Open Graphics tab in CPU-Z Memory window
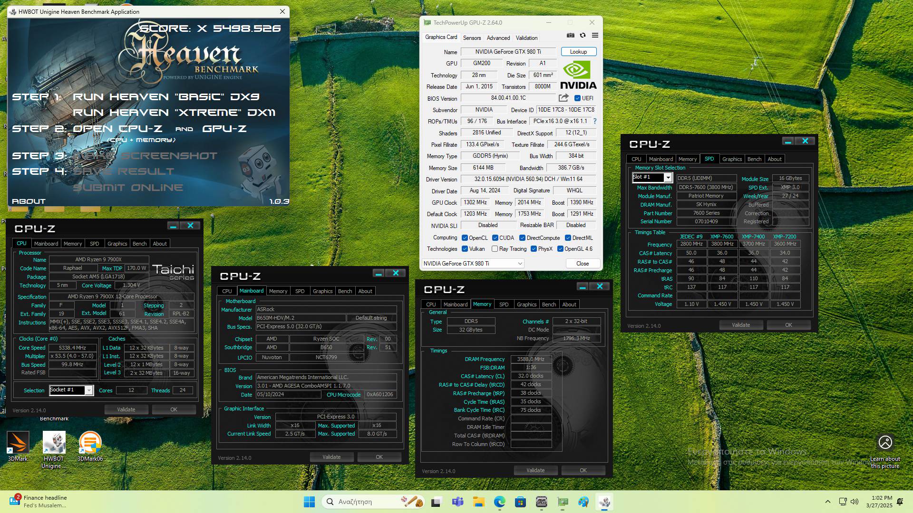Screen dimensions: 913x513 [526, 304]
